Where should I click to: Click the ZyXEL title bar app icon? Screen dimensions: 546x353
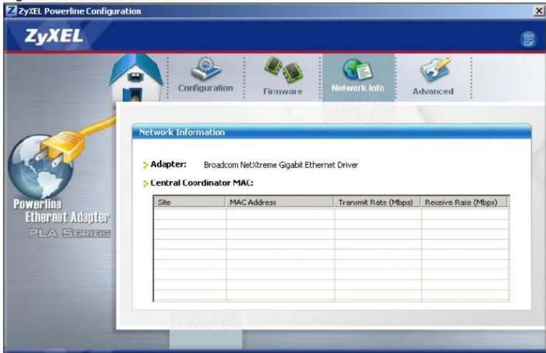[x=11, y=11]
